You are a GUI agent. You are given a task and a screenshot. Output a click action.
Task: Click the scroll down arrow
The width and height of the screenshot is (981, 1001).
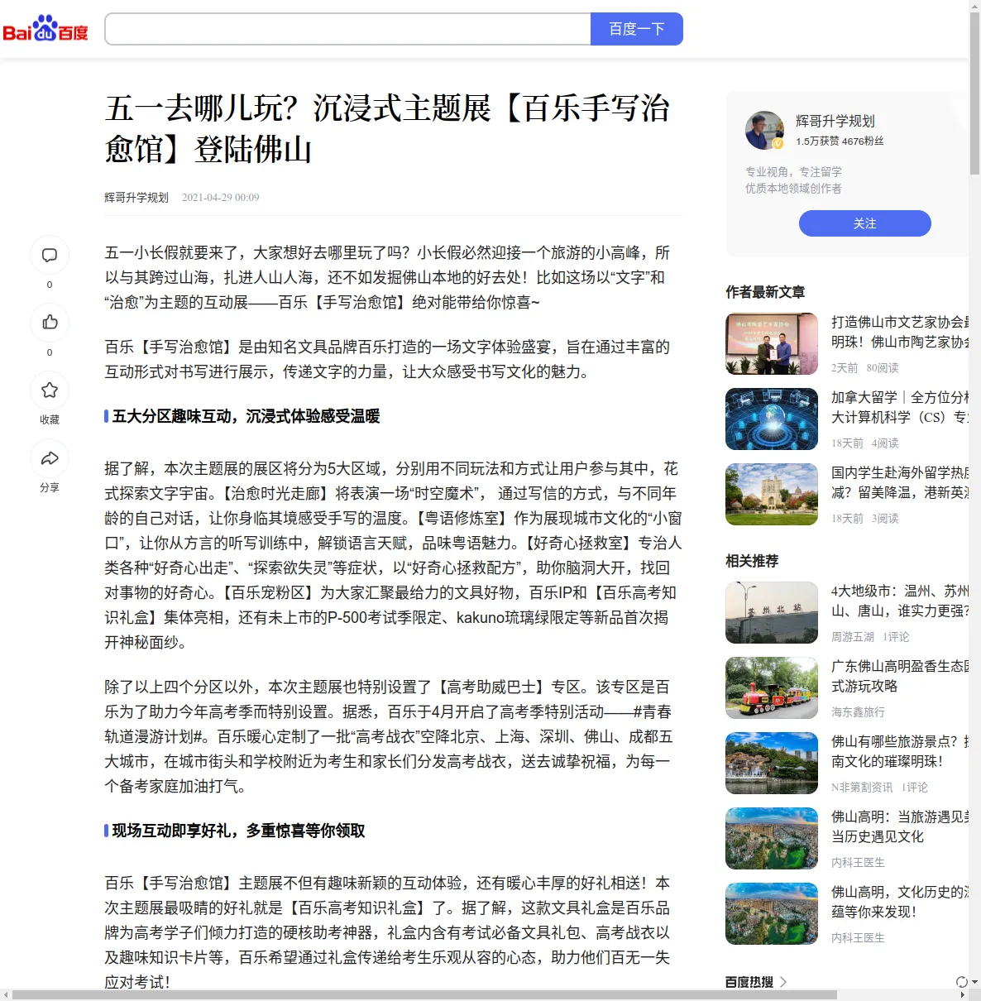point(974,982)
